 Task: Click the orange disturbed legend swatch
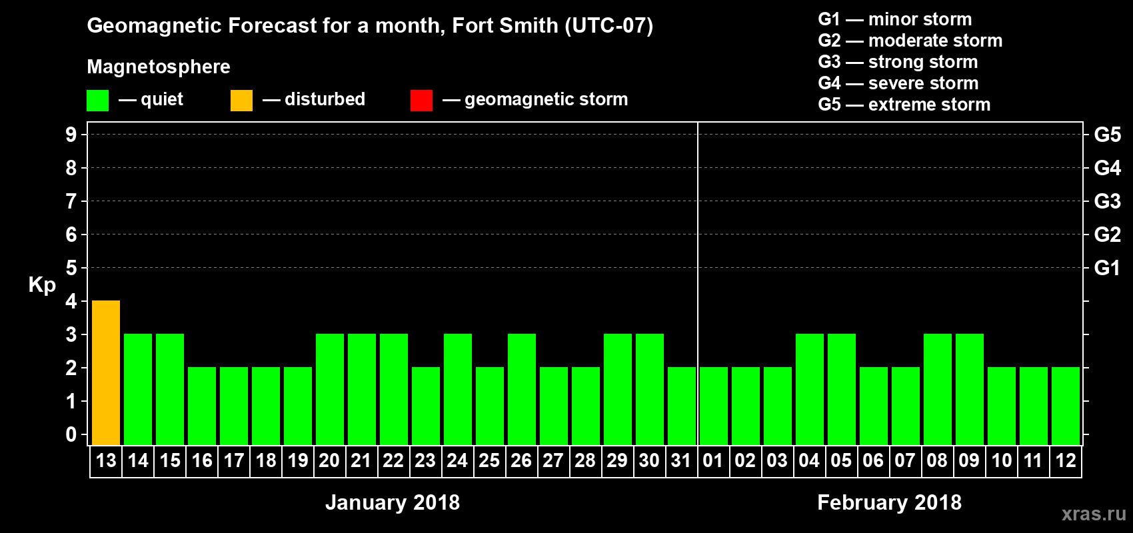[x=241, y=101]
